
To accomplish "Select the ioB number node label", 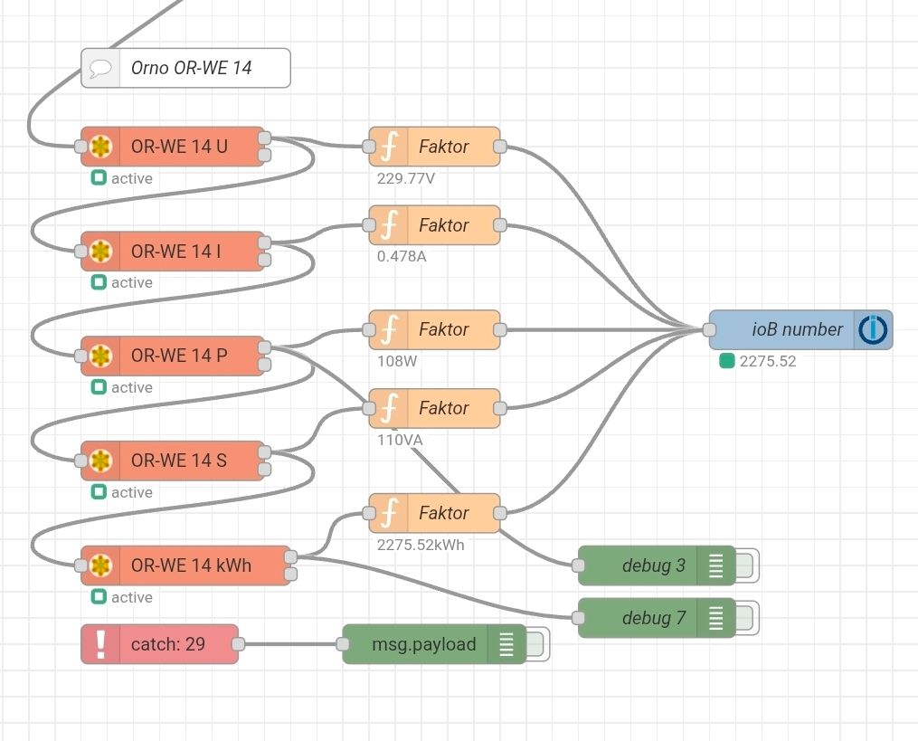I will tap(798, 330).
